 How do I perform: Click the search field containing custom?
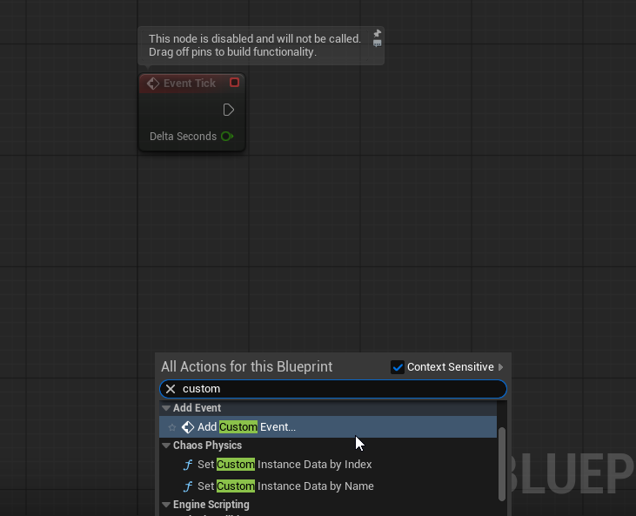point(333,389)
